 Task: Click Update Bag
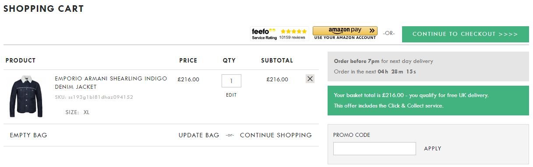pos(199,135)
